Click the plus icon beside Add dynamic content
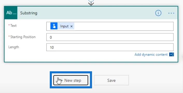The height and width of the screenshot is (93, 183). pos(171,55)
